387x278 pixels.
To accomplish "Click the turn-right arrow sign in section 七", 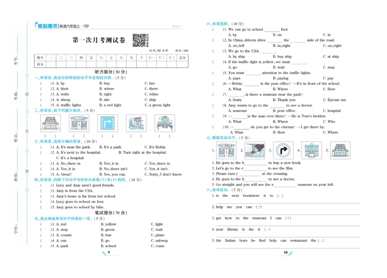I will click(282, 150).
